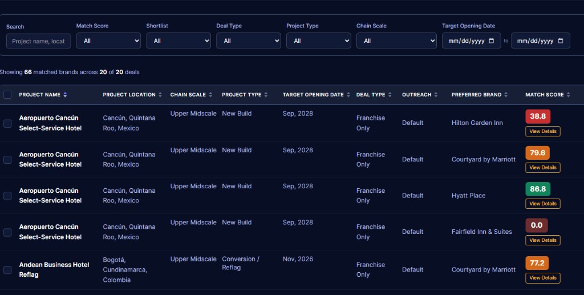Screen dimensions: 584x295
Task: Sort by Target Opening Date icon
Action: click(348, 95)
